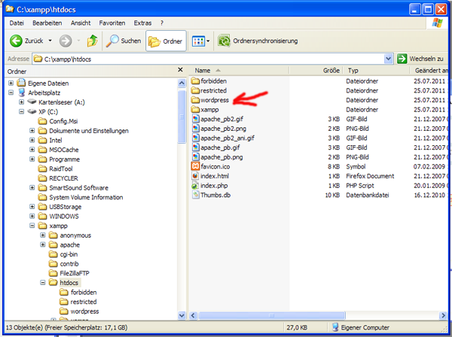Select the xampp folder icon in file list
The height and width of the screenshot is (337, 452).
click(195, 109)
